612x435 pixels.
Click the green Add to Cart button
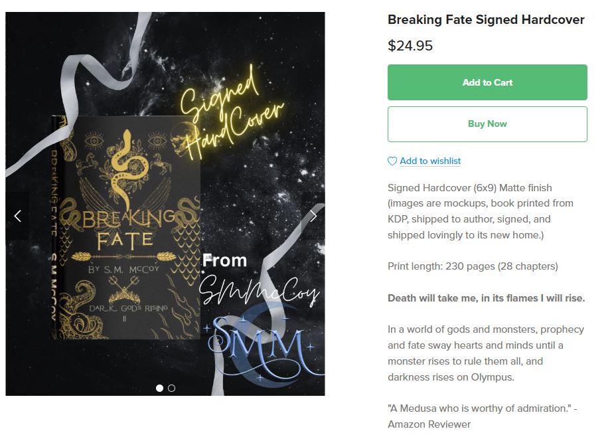[x=487, y=82]
